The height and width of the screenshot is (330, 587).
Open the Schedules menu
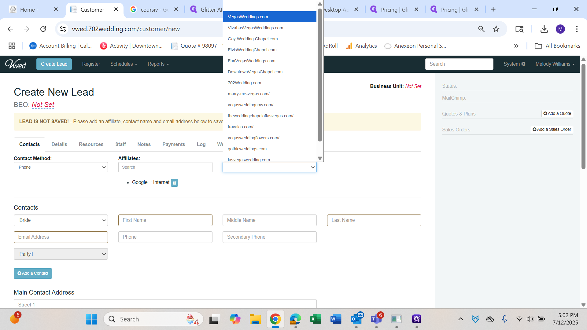coord(124,64)
